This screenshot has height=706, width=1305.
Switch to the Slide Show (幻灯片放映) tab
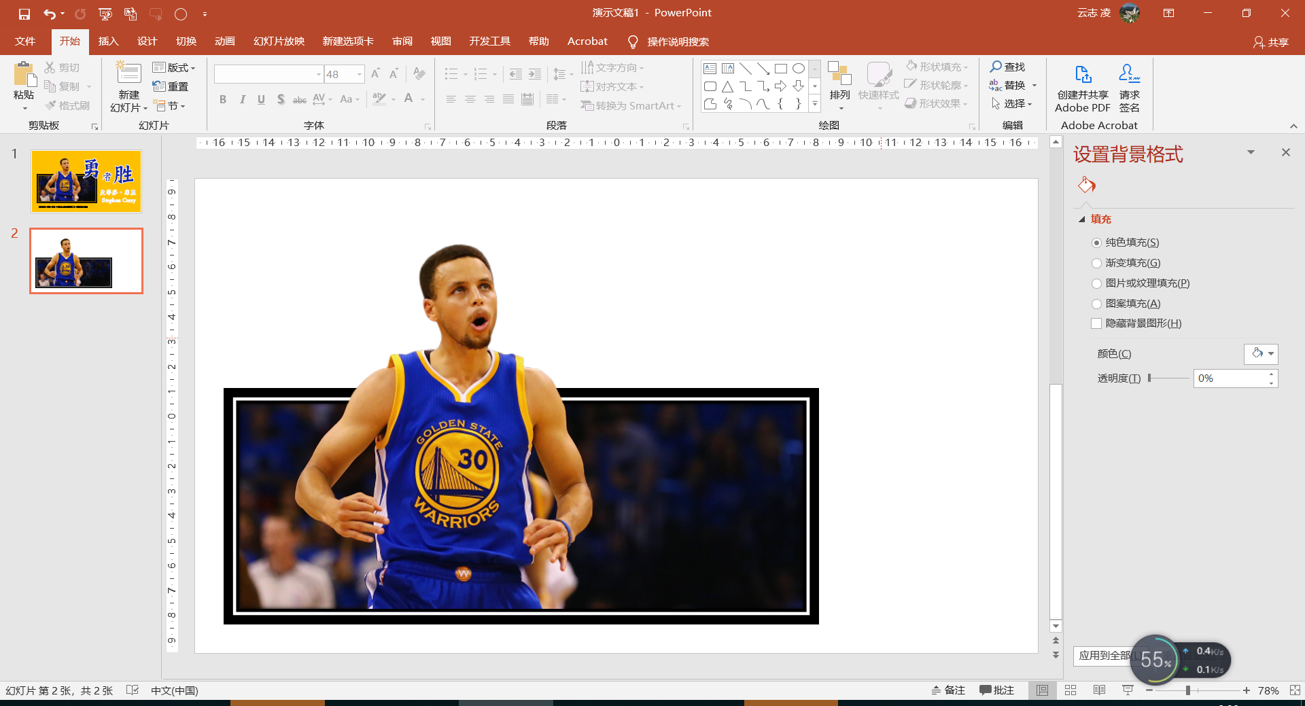tap(279, 41)
